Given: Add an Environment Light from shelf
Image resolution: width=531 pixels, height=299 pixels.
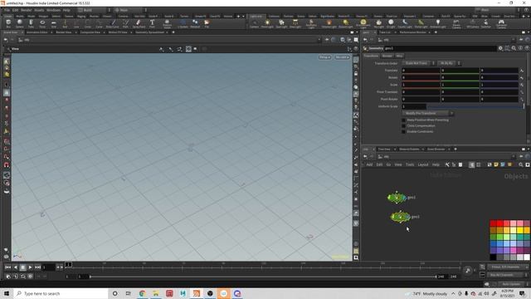Looking at the screenshot, I should pyautogui.click(x=363, y=24).
